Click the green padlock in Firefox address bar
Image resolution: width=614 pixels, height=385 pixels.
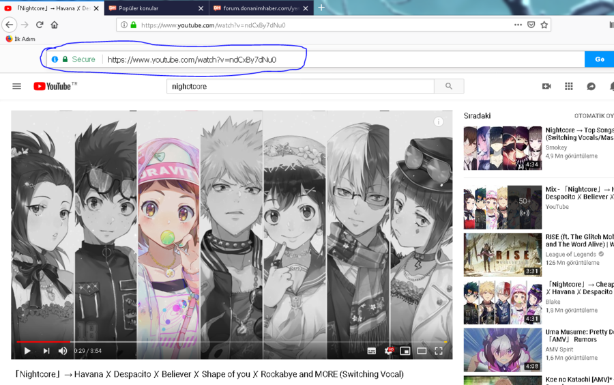[134, 25]
